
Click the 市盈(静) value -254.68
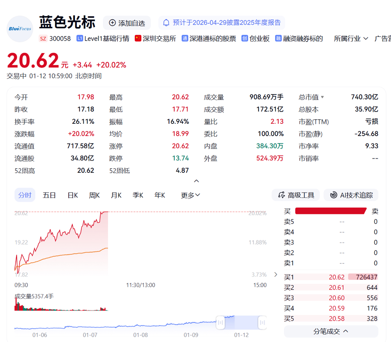pos(366,134)
